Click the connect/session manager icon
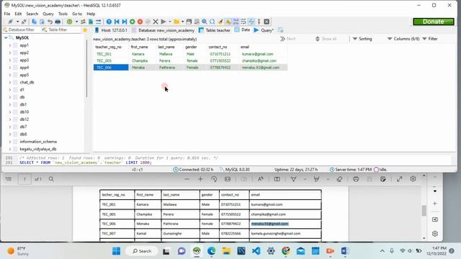 [x=10, y=22]
